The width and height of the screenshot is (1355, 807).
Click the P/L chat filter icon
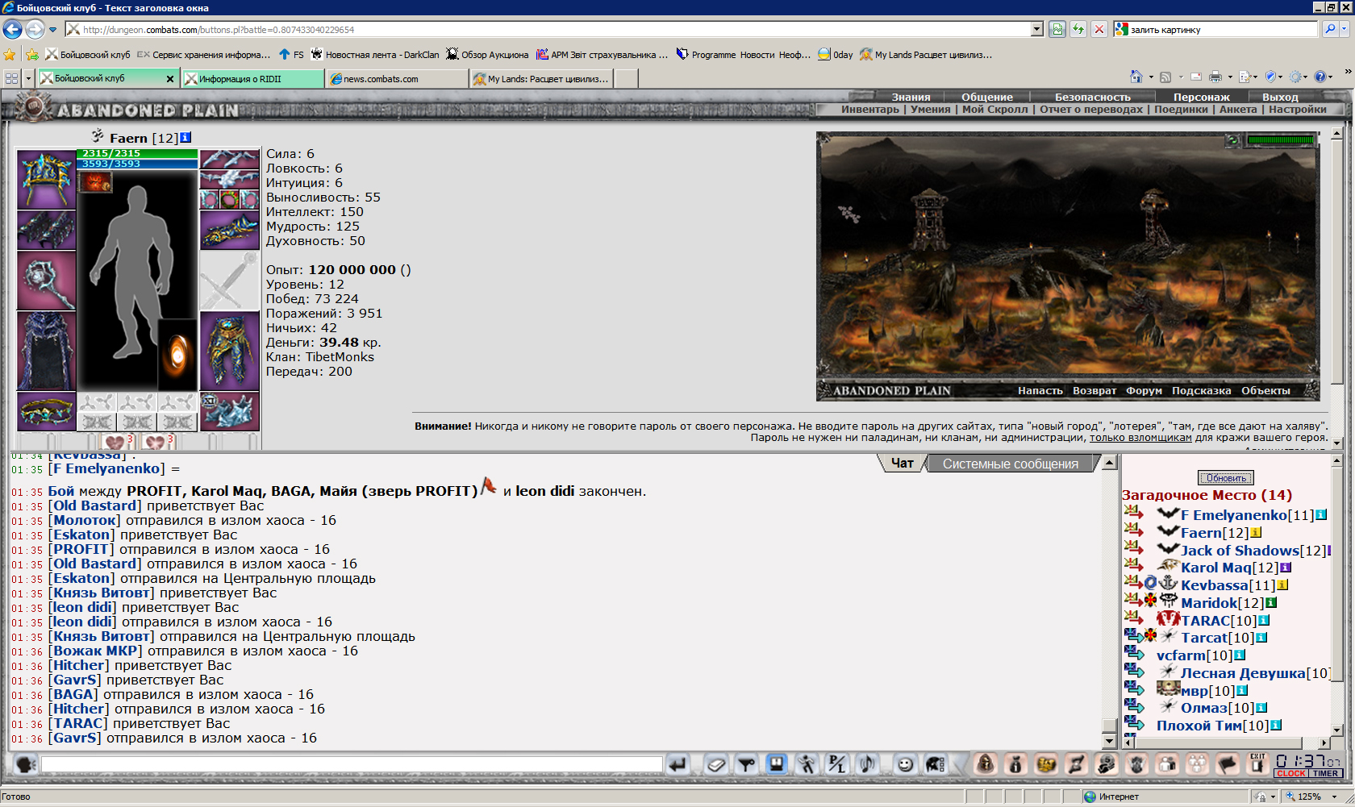837,763
